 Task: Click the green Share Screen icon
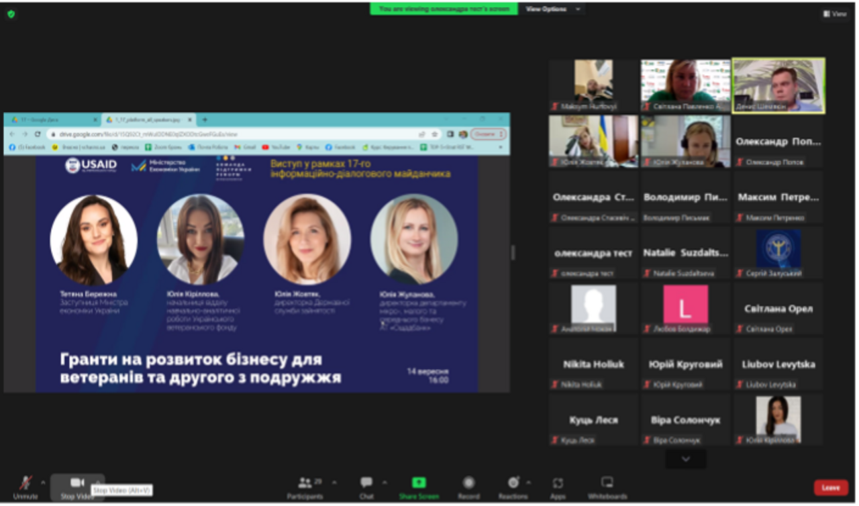419,483
